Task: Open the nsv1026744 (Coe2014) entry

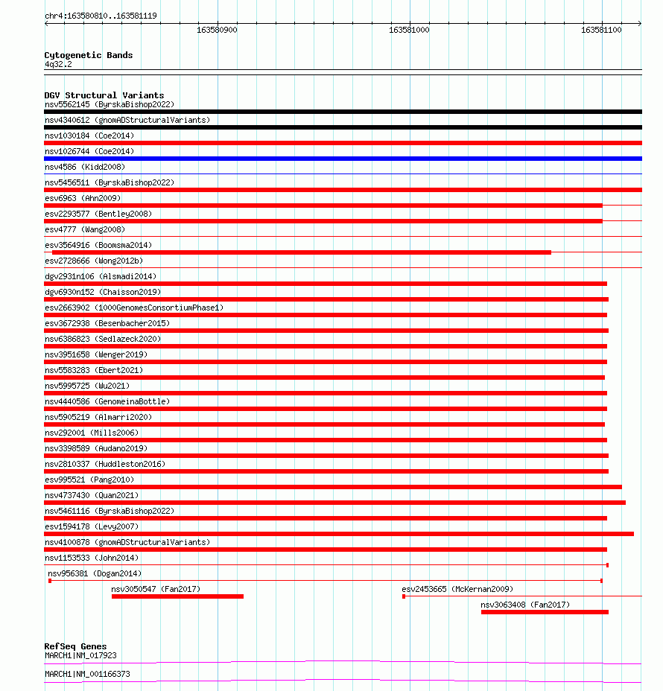Action: (x=89, y=151)
